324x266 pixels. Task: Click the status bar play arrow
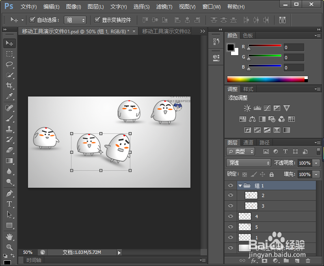(x=119, y=253)
